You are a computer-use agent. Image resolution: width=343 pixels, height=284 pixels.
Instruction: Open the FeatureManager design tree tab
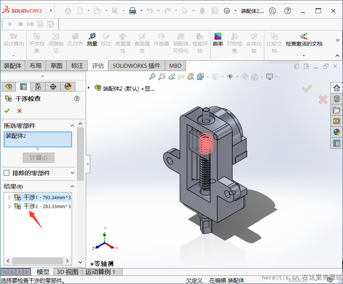point(9,87)
